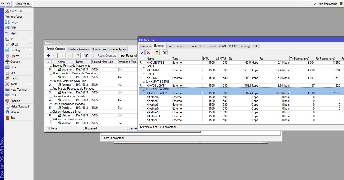Screen dimensions: 344x180
Task: Switch to the Queue Tree tab
Action: (x=99, y=49)
